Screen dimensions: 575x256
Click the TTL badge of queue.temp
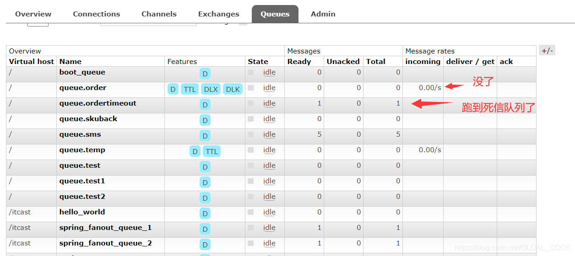click(x=212, y=151)
